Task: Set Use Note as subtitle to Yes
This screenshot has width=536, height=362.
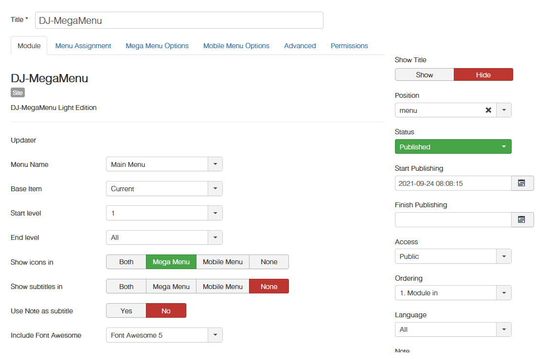Action: click(126, 311)
